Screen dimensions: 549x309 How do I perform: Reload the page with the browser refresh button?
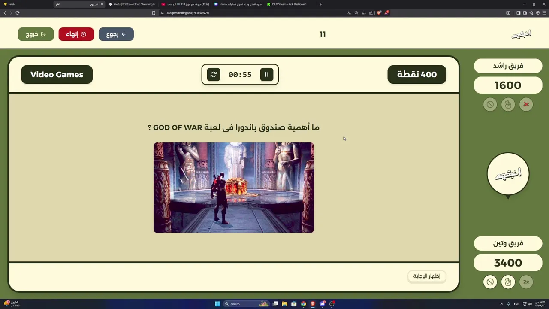pyautogui.click(x=18, y=13)
